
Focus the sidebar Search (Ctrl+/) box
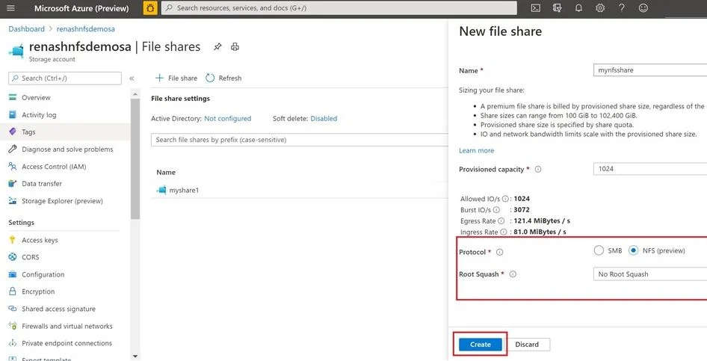65,78
